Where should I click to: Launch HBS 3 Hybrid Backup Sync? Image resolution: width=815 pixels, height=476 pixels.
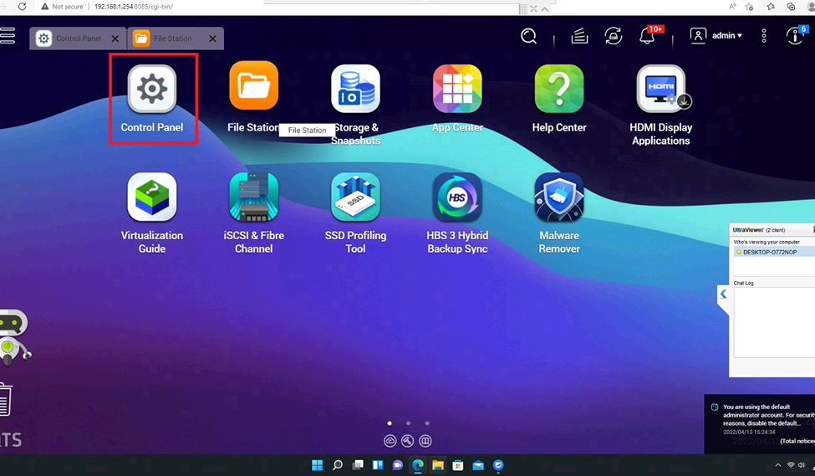pos(457,197)
